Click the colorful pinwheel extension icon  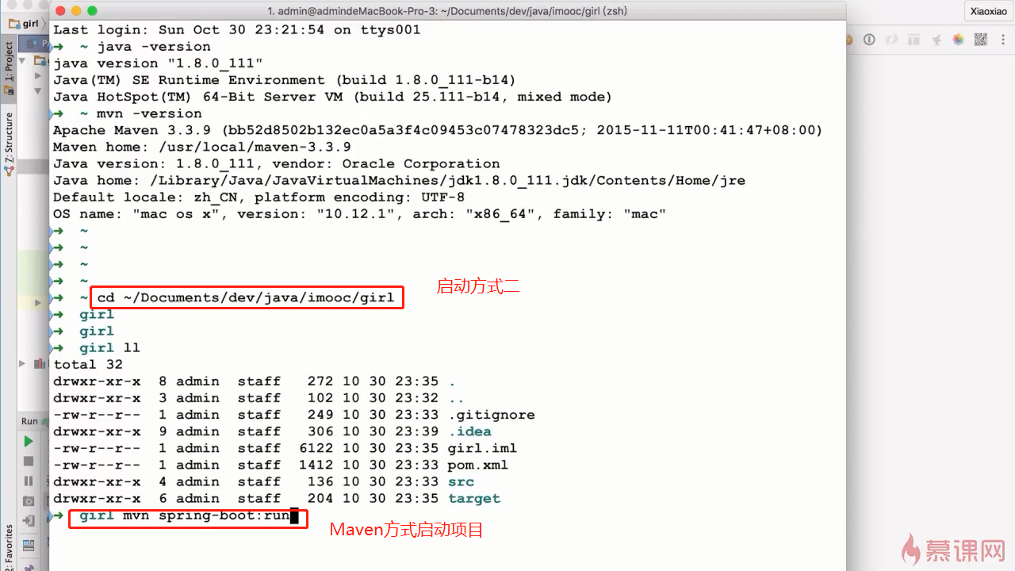(x=958, y=39)
